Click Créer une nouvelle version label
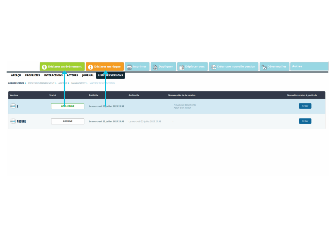 tap(236, 67)
